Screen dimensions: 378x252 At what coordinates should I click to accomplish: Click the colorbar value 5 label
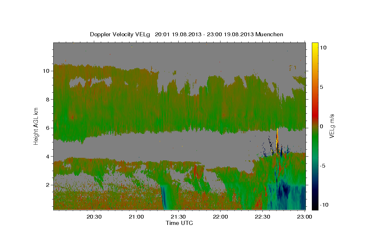tap(321, 87)
